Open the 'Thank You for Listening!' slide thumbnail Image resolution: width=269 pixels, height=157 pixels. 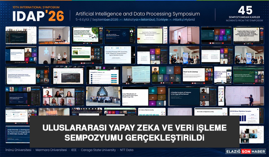point(197,75)
